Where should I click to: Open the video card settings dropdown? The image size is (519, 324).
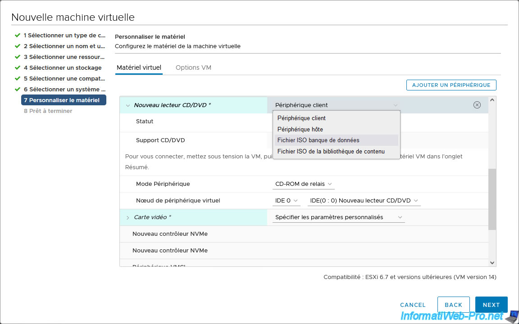(338, 217)
